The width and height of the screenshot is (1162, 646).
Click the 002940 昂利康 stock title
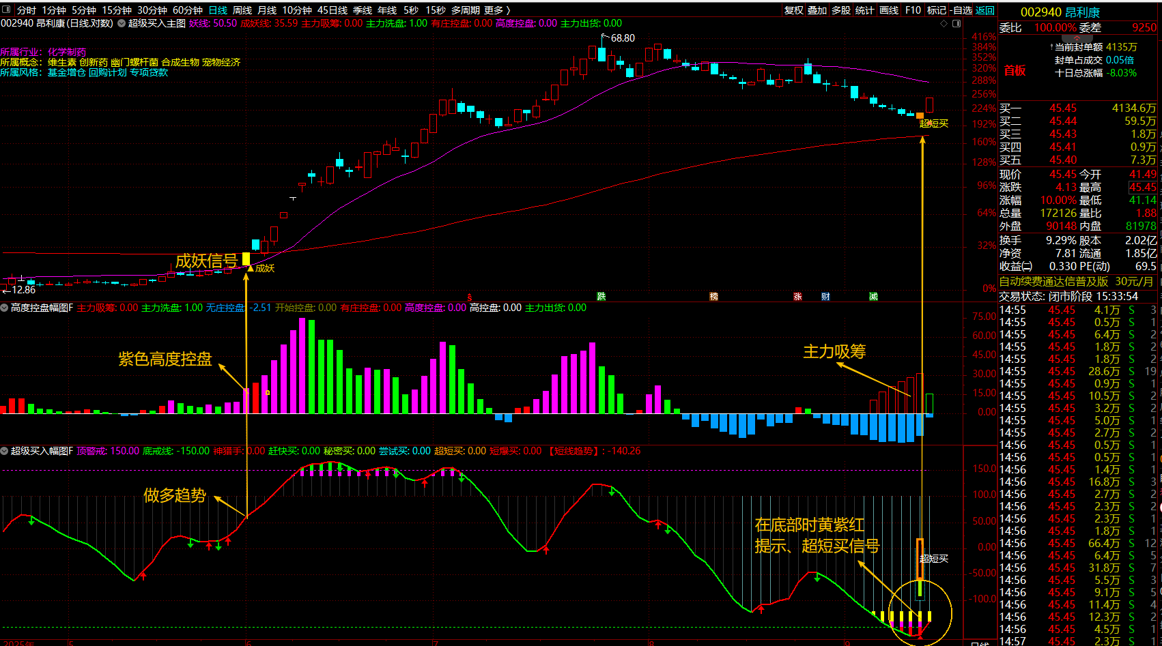pos(1060,12)
